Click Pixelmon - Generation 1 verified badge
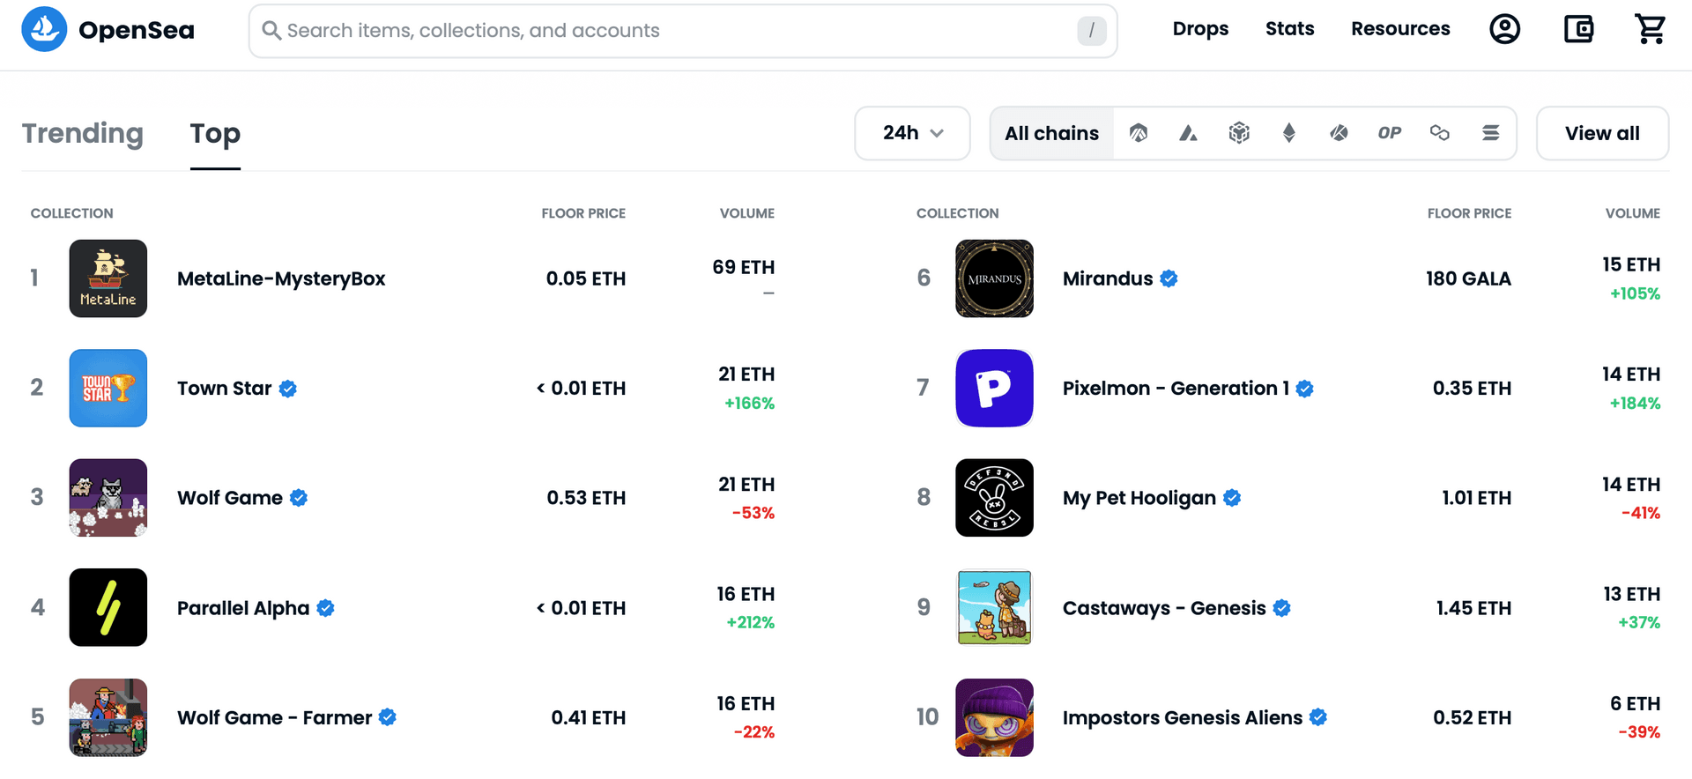 point(1305,389)
